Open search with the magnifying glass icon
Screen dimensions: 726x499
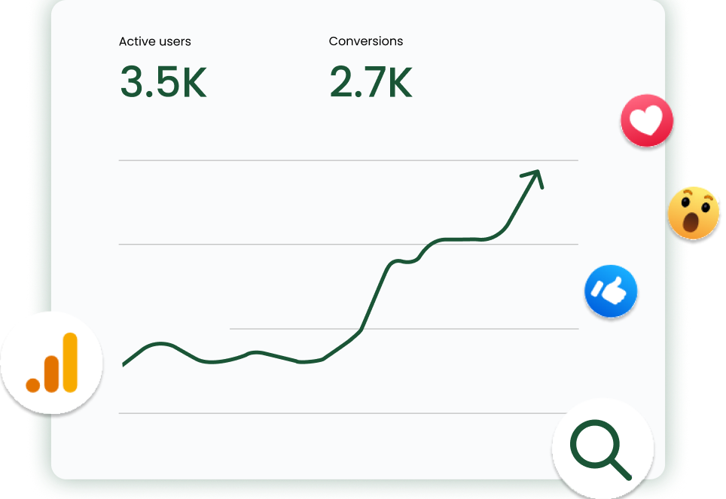click(x=602, y=449)
